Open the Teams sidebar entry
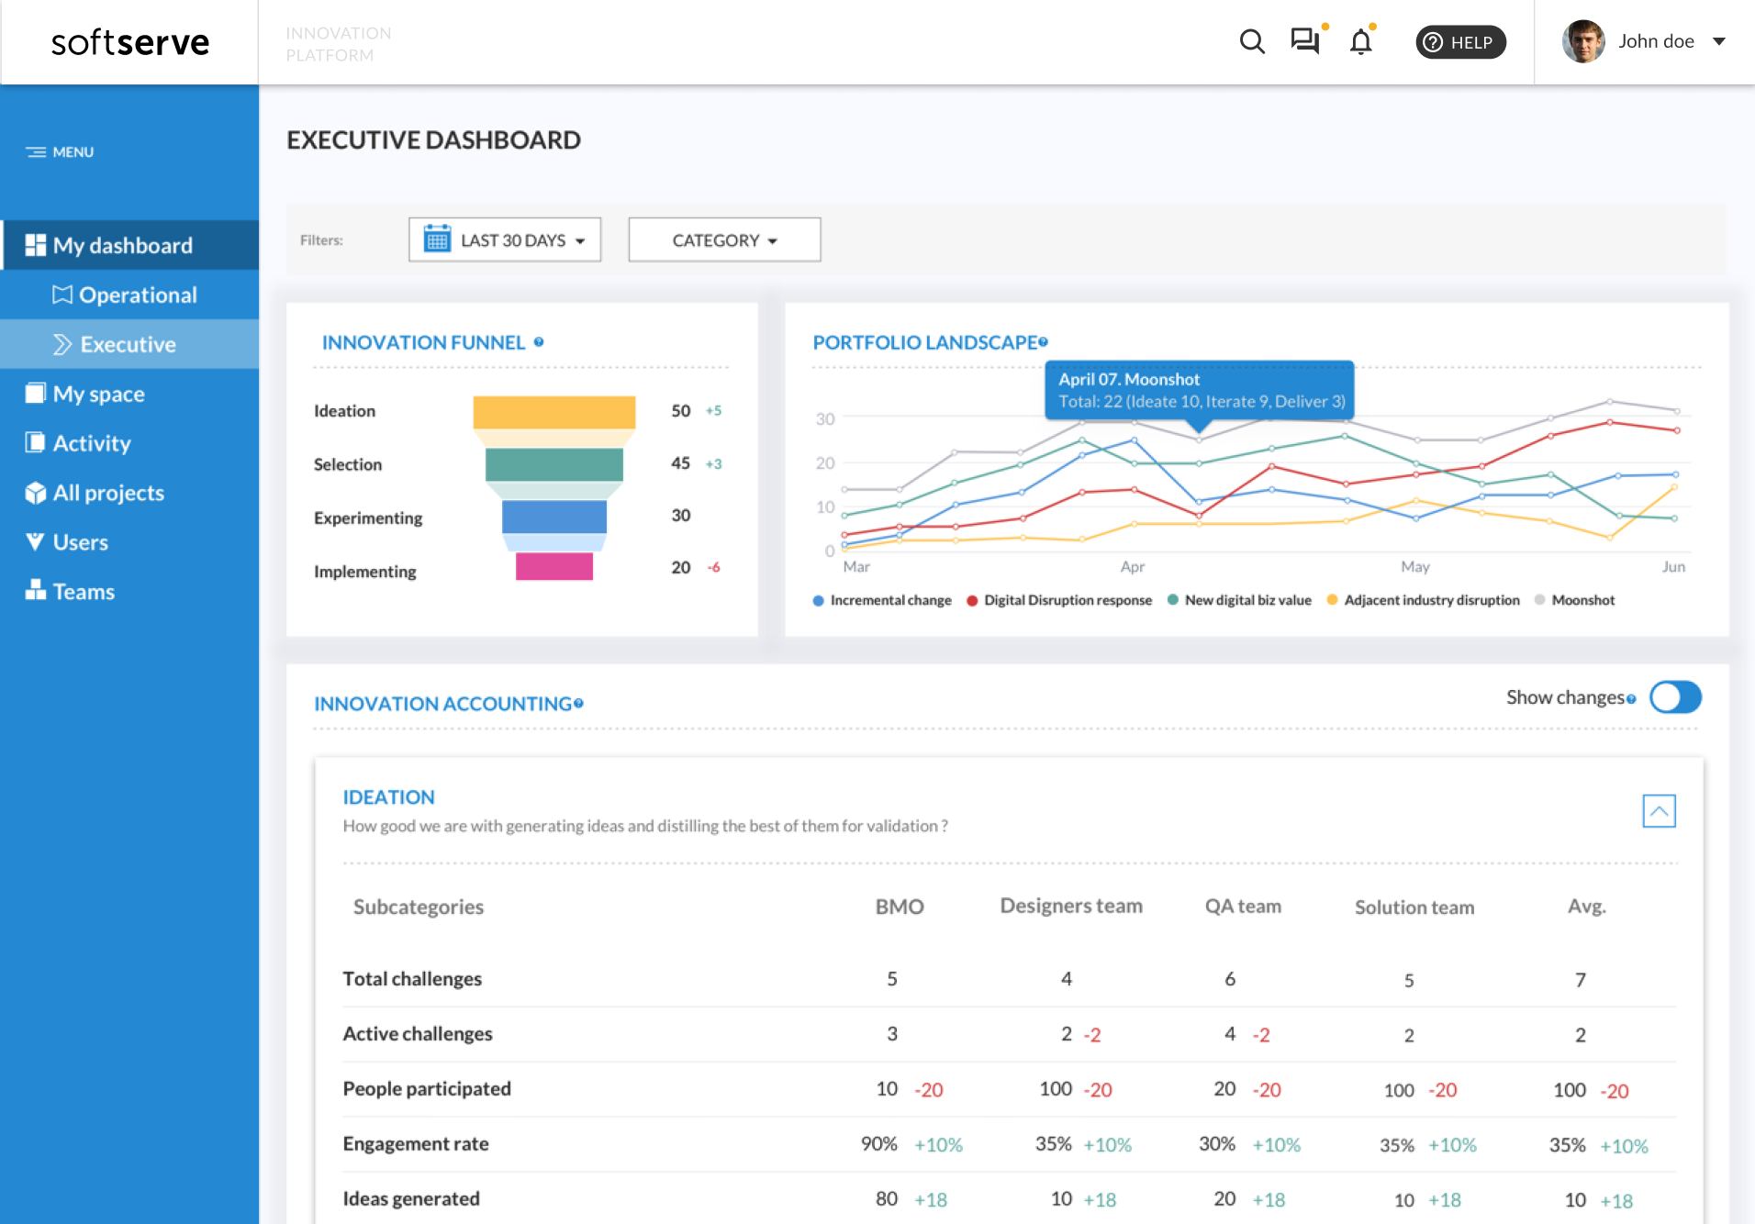The image size is (1755, 1224). (129, 592)
